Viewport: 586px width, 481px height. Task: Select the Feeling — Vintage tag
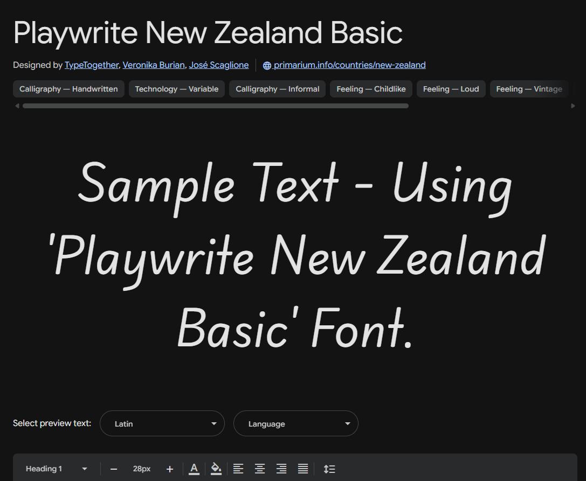529,89
